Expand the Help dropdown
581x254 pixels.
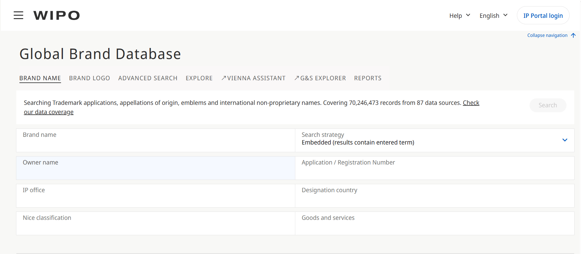click(460, 16)
